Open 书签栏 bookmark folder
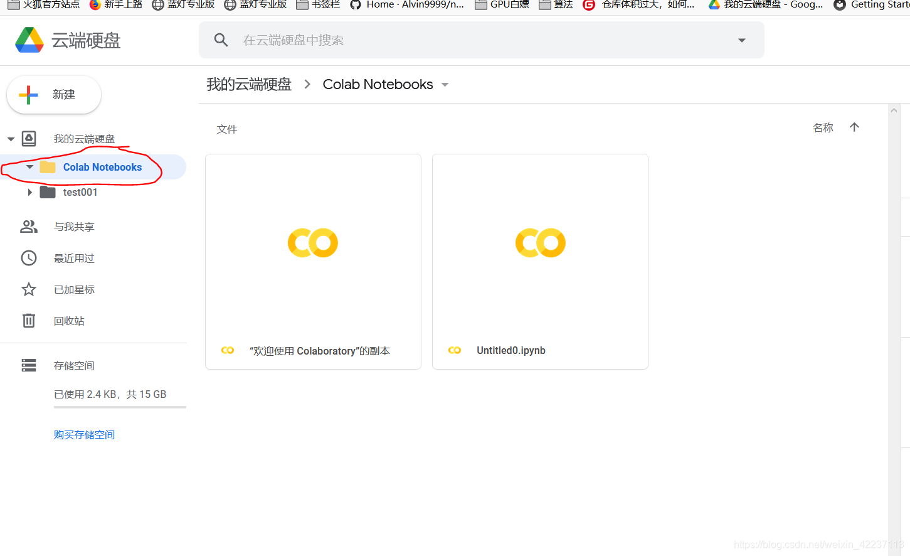The width and height of the screenshot is (910, 556). 318,5
